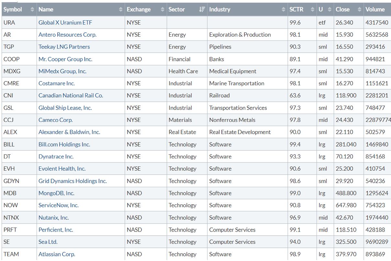Sort by Industry column arrows
This screenshot has width=391, height=261.
coord(284,10)
